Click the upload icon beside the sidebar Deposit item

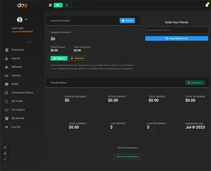(7, 58)
